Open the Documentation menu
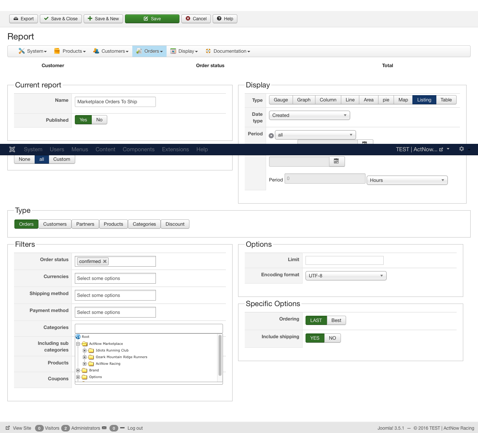The width and height of the screenshot is (478, 433). (228, 51)
